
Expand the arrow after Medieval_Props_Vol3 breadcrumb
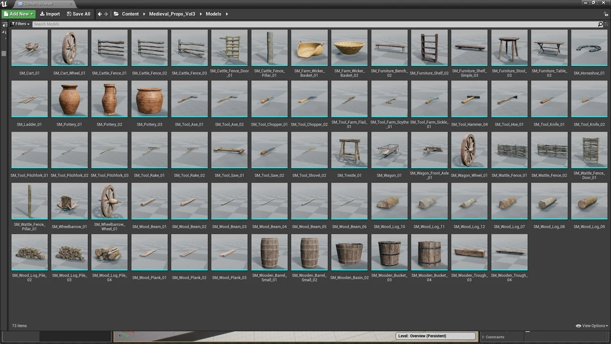(200, 14)
